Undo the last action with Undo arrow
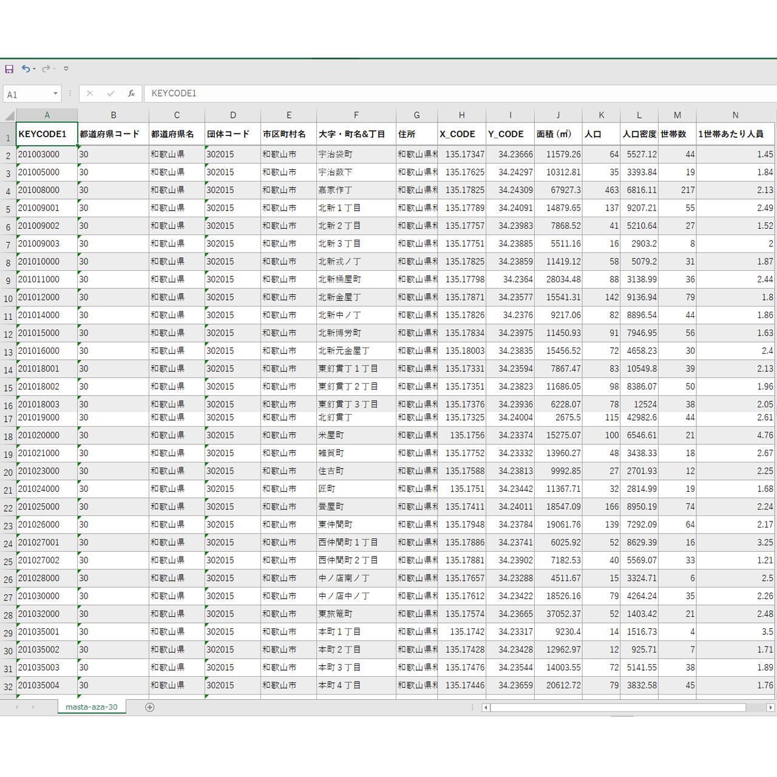The height and width of the screenshot is (777, 777). point(25,69)
